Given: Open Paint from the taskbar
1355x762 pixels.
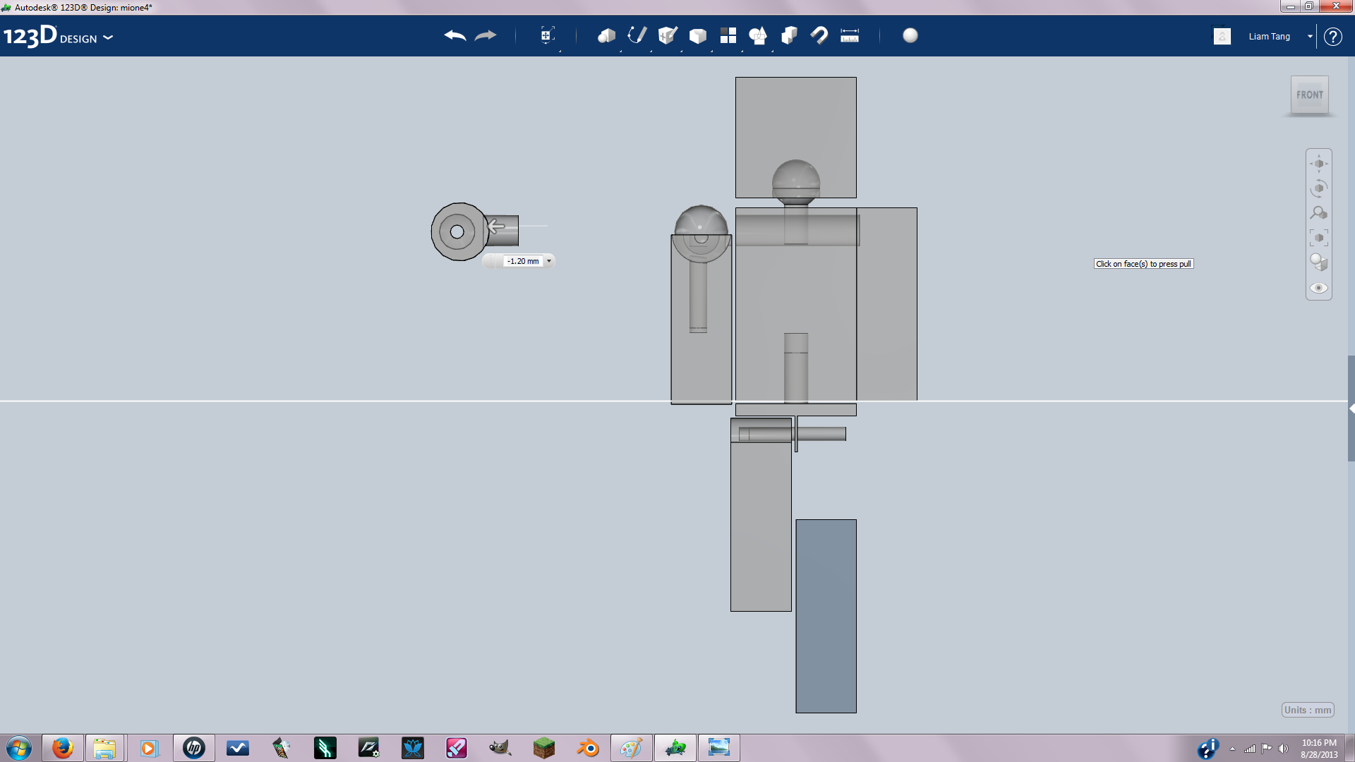Looking at the screenshot, I should (631, 748).
